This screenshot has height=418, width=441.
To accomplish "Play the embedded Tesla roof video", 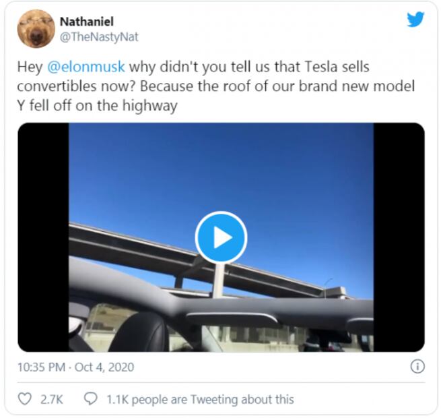I will pos(221,237).
